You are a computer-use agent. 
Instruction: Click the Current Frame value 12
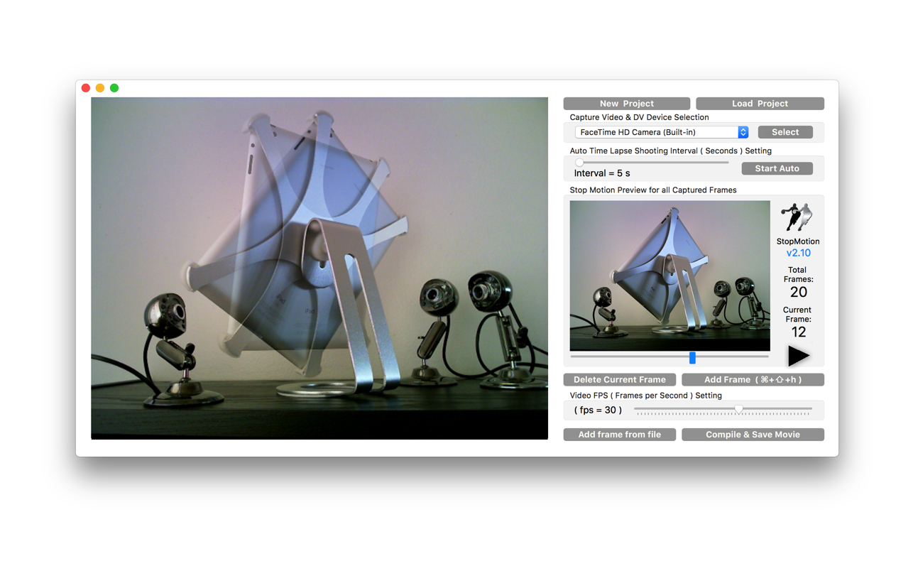click(x=798, y=332)
